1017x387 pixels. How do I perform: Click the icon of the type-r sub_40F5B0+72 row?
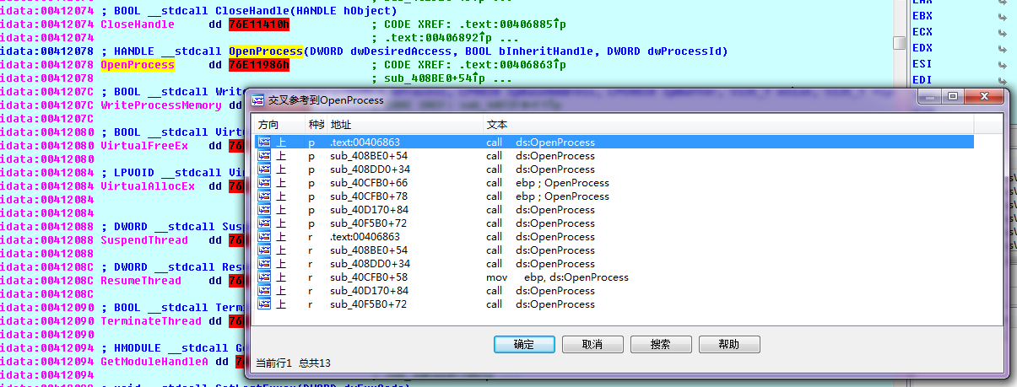point(264,304)
